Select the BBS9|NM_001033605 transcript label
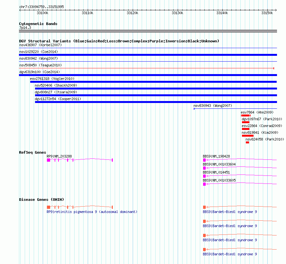286x264 pixels. pyautogui.click(x=219, y=180)
